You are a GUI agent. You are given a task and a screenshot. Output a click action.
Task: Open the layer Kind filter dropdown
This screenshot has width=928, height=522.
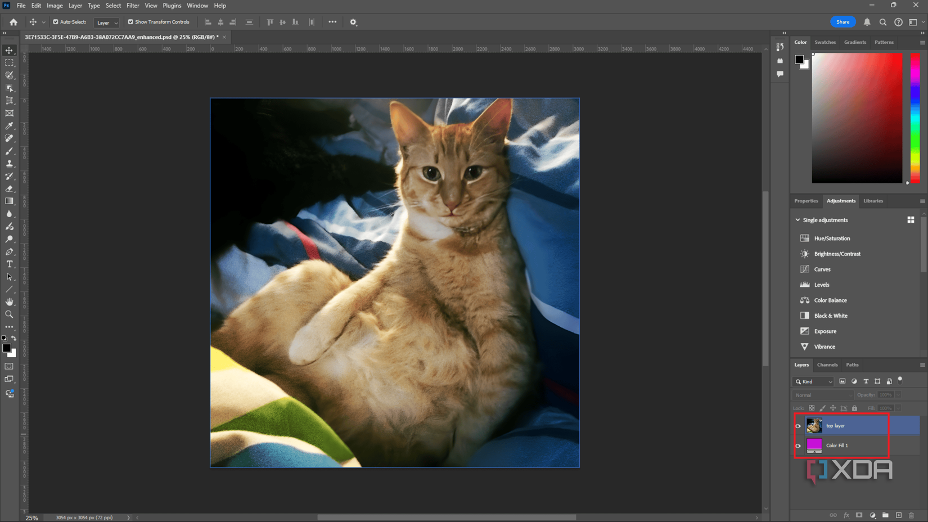813,381
